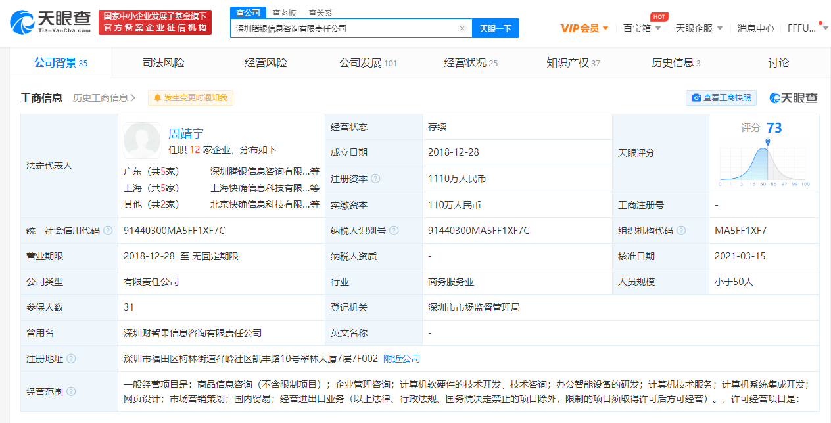Click the 附近公司 link
831x423 pixels.
[402, 359]
